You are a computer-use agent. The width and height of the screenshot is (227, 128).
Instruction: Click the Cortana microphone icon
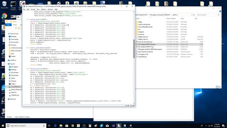[44, 126]
